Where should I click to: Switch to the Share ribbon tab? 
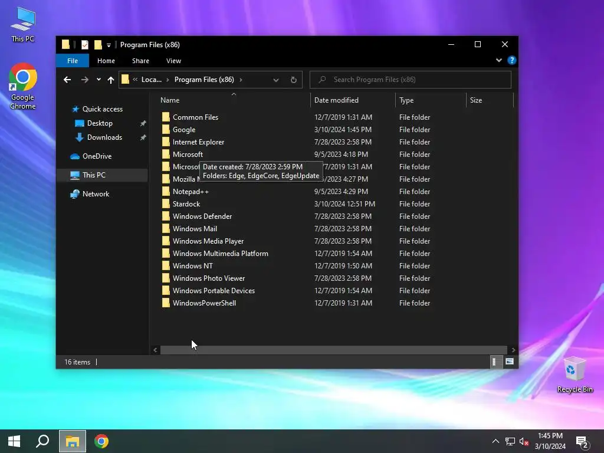point(140,61)
